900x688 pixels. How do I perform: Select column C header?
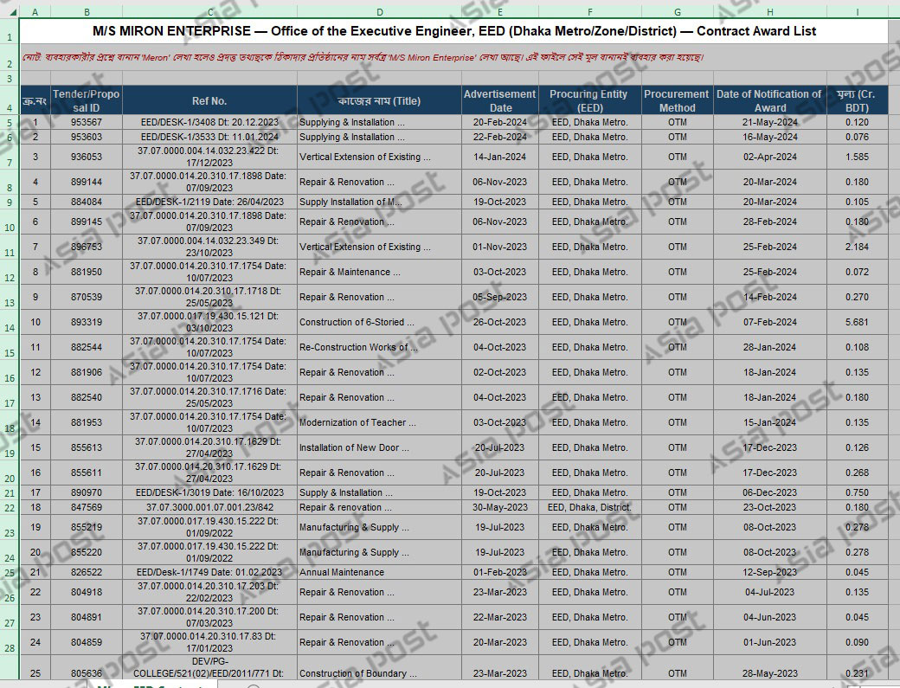click(209, 12)
